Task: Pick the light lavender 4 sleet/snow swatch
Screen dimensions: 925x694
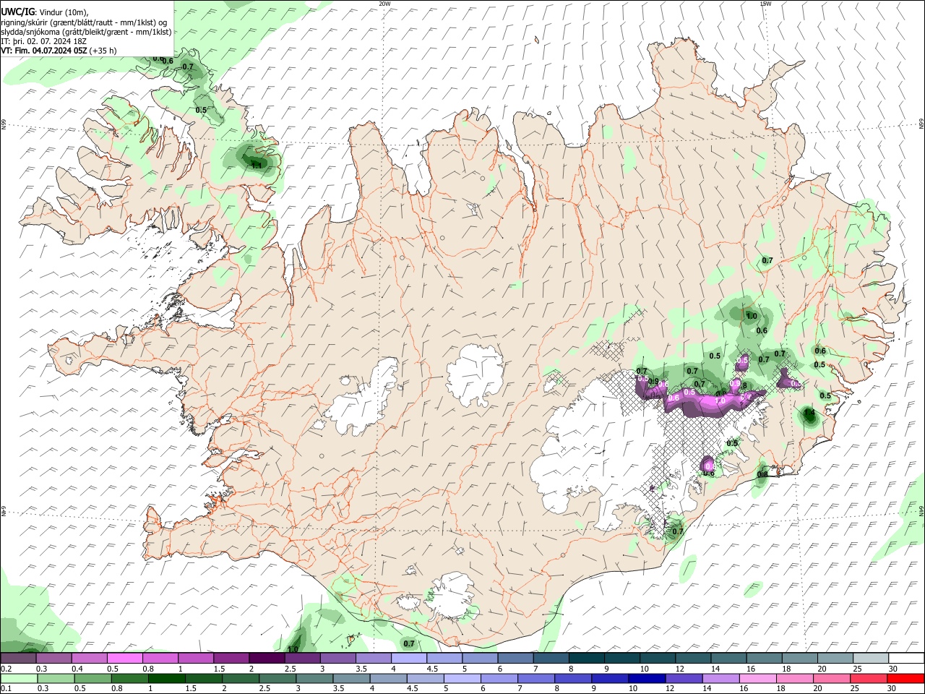Action: tap(409, 658)
